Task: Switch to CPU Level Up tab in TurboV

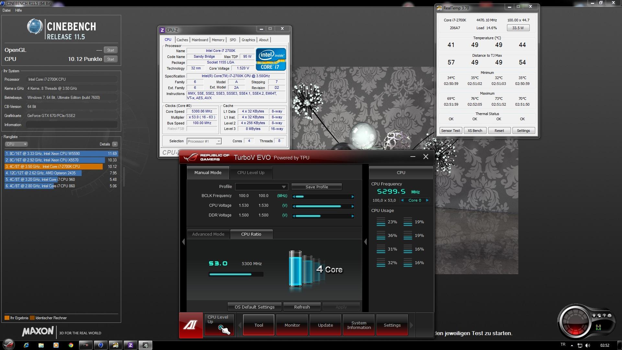Action: coord(251,173)
